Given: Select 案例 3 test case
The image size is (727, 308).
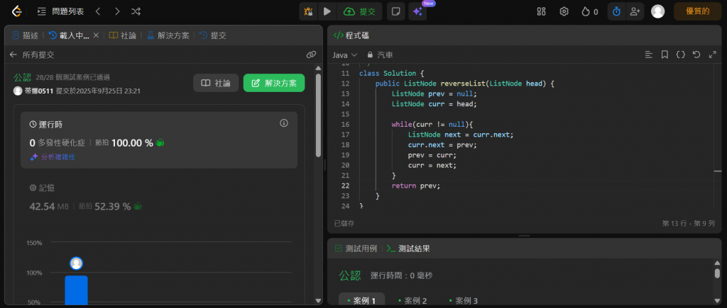Looking at the screenshot, I should tap(464, 301).
